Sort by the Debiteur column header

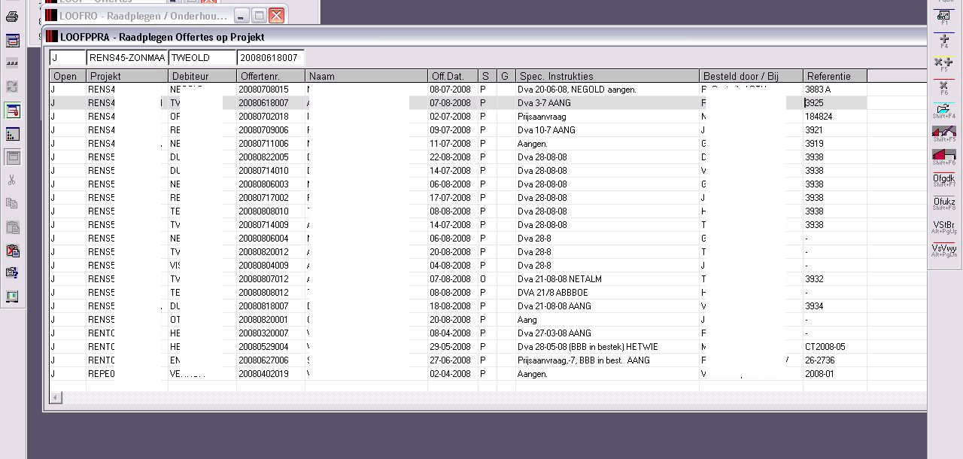pyautogui.click(x=202, y=76)
